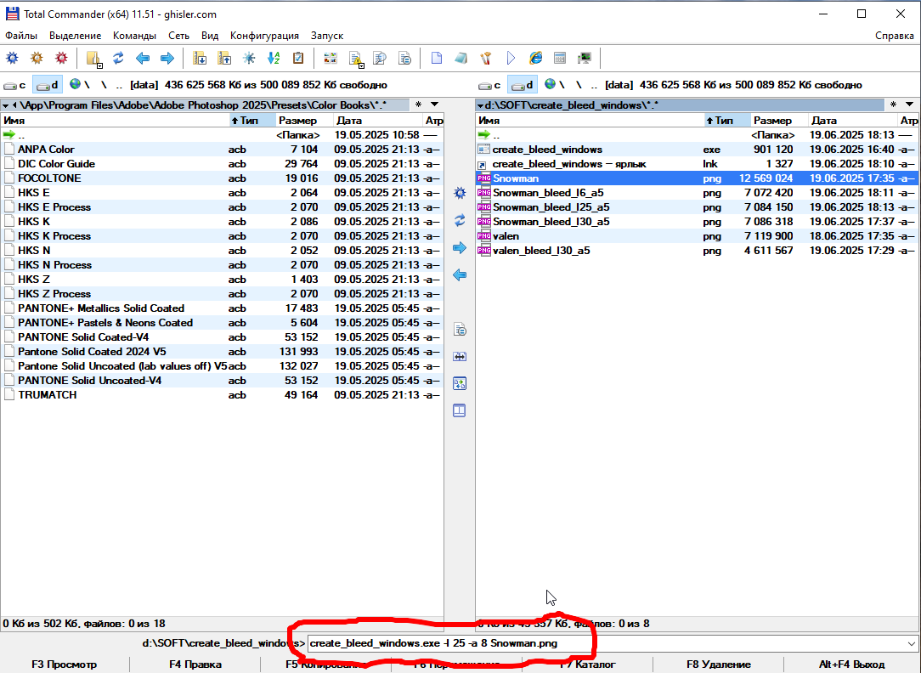The height and width of the screenshot is (673, 921).
Task: Open left panel directory history dropdown arrow
Action: point(435,105)
